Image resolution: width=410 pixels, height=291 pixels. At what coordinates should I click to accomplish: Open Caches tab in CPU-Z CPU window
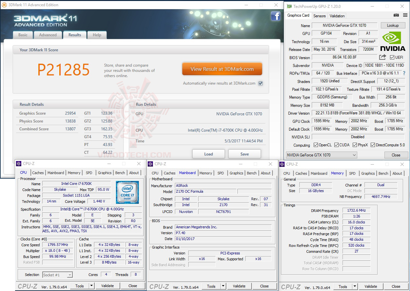38,173
